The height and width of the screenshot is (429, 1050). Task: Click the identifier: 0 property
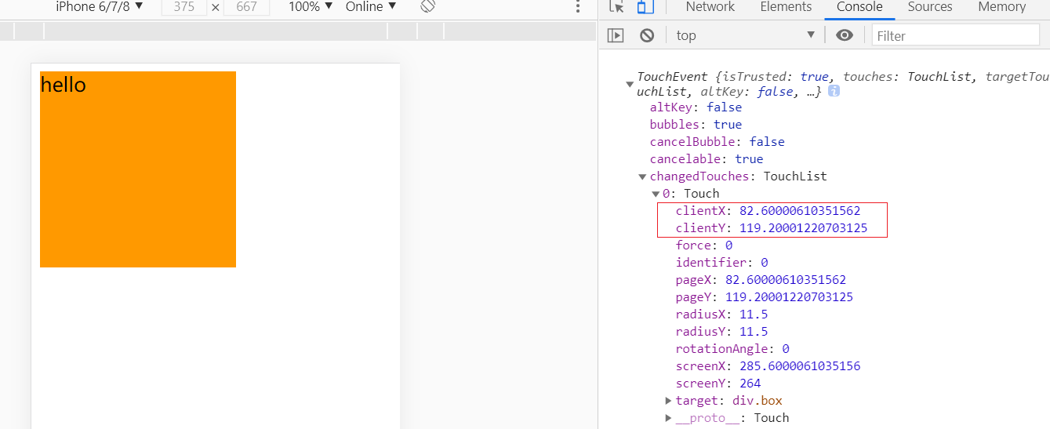[x=721, y=263]
